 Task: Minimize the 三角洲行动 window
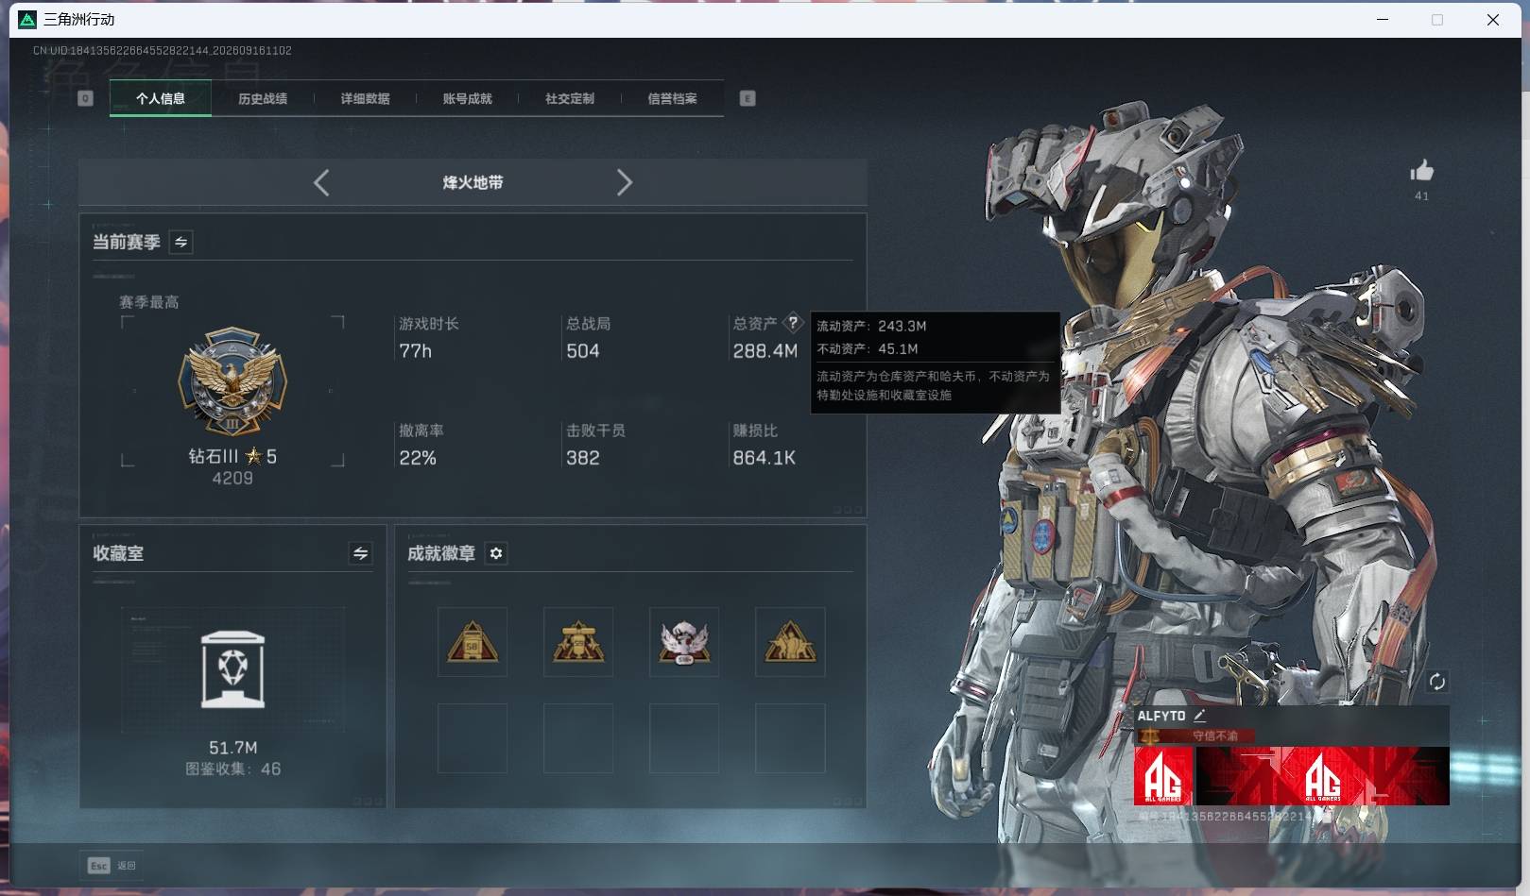pyautogui.click(x=1383, y=20)
